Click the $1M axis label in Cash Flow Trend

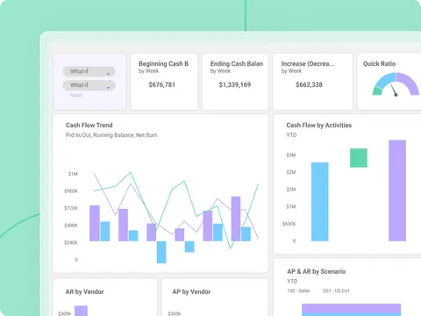(x=73, y=174)
